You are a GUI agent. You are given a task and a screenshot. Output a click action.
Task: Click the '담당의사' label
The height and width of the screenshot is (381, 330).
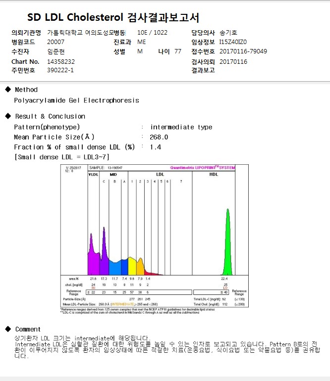[x=203, y=33]
